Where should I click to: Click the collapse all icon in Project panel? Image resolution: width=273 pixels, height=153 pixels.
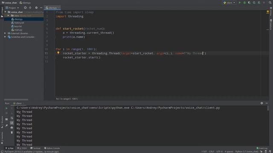coord(30,8)
